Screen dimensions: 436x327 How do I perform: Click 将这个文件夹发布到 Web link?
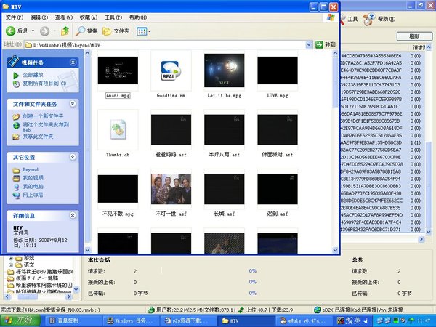[x=46, y=126]
